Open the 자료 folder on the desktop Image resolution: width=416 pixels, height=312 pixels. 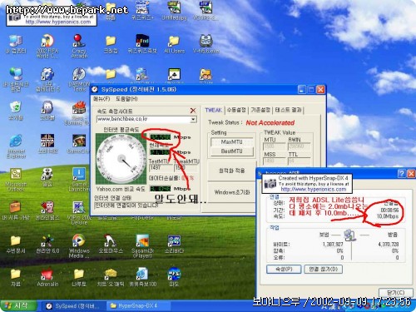tap(16, 277)
